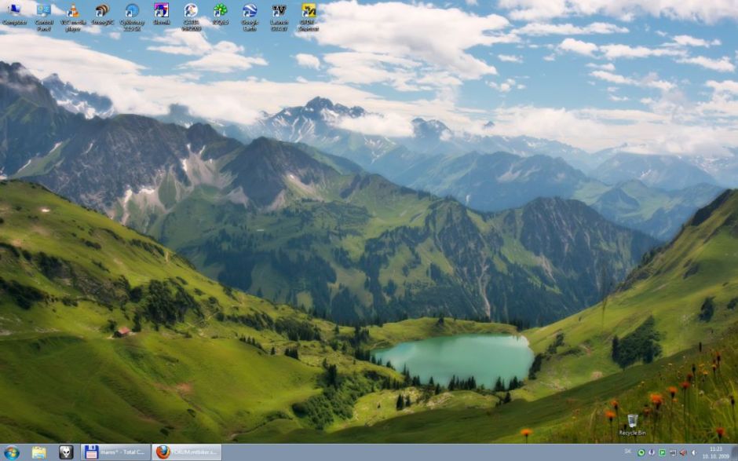Open the Computer desktop icon
The height and width of the screenshot is (461, 738).
pos(14,13)
